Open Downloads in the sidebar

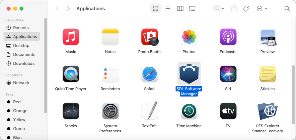(x=23, y=63)
